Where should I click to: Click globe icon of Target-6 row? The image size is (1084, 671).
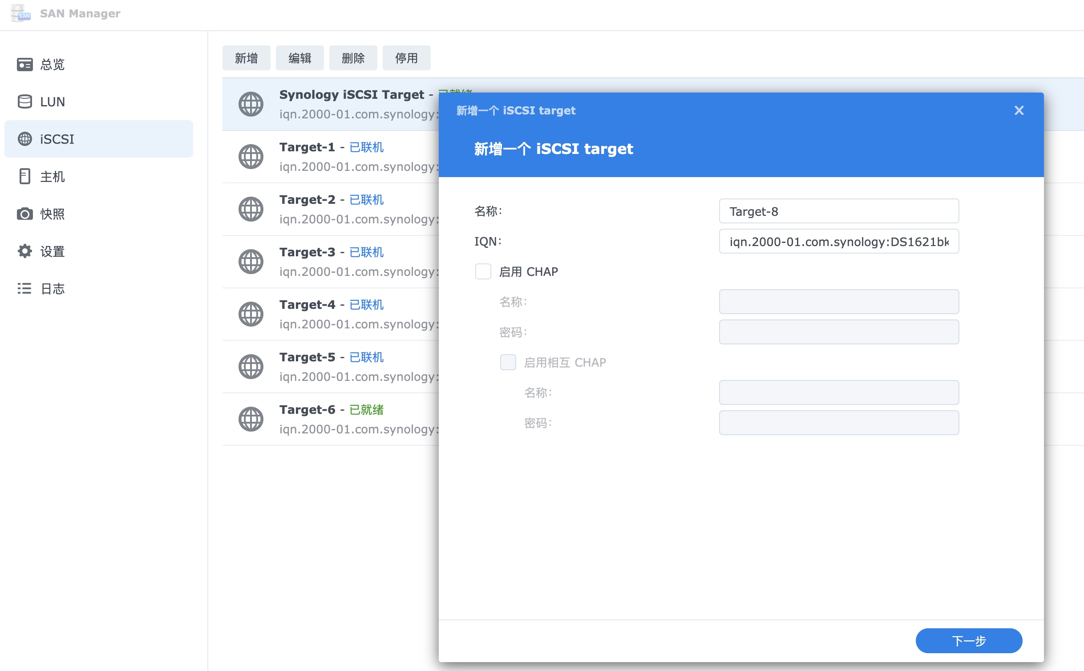(251, 419)
